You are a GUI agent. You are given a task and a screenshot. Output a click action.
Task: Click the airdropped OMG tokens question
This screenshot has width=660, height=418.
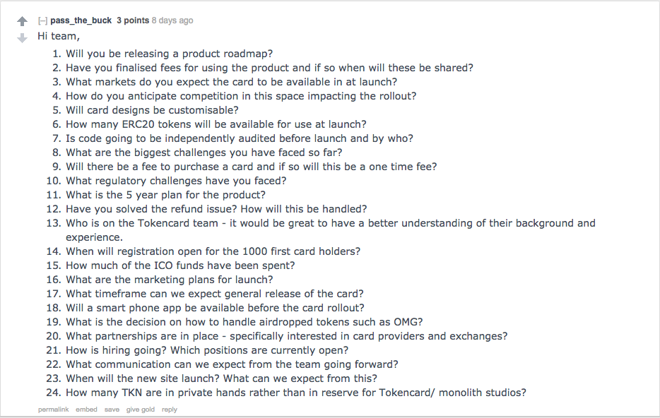(x=244, y=322)
